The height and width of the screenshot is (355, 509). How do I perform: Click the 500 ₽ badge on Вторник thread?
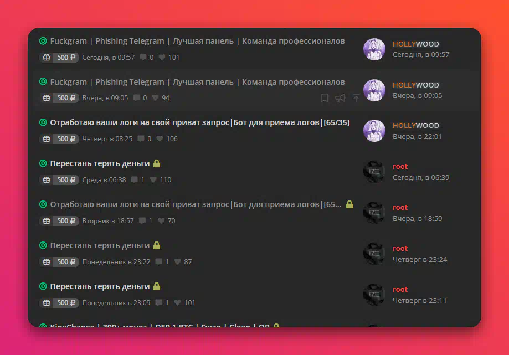(x=66, y=220)
